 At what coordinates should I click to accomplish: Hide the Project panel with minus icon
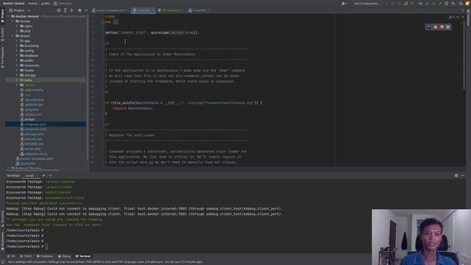86,10
